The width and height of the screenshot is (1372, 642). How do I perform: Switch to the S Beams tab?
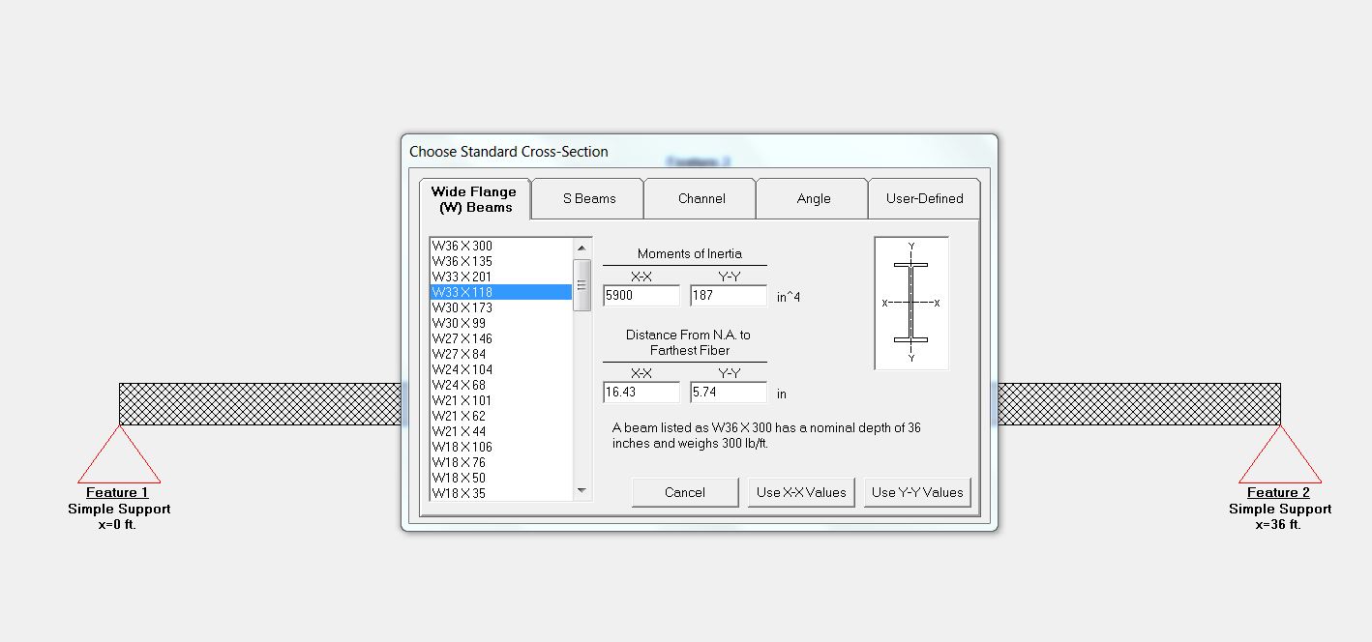588,198
